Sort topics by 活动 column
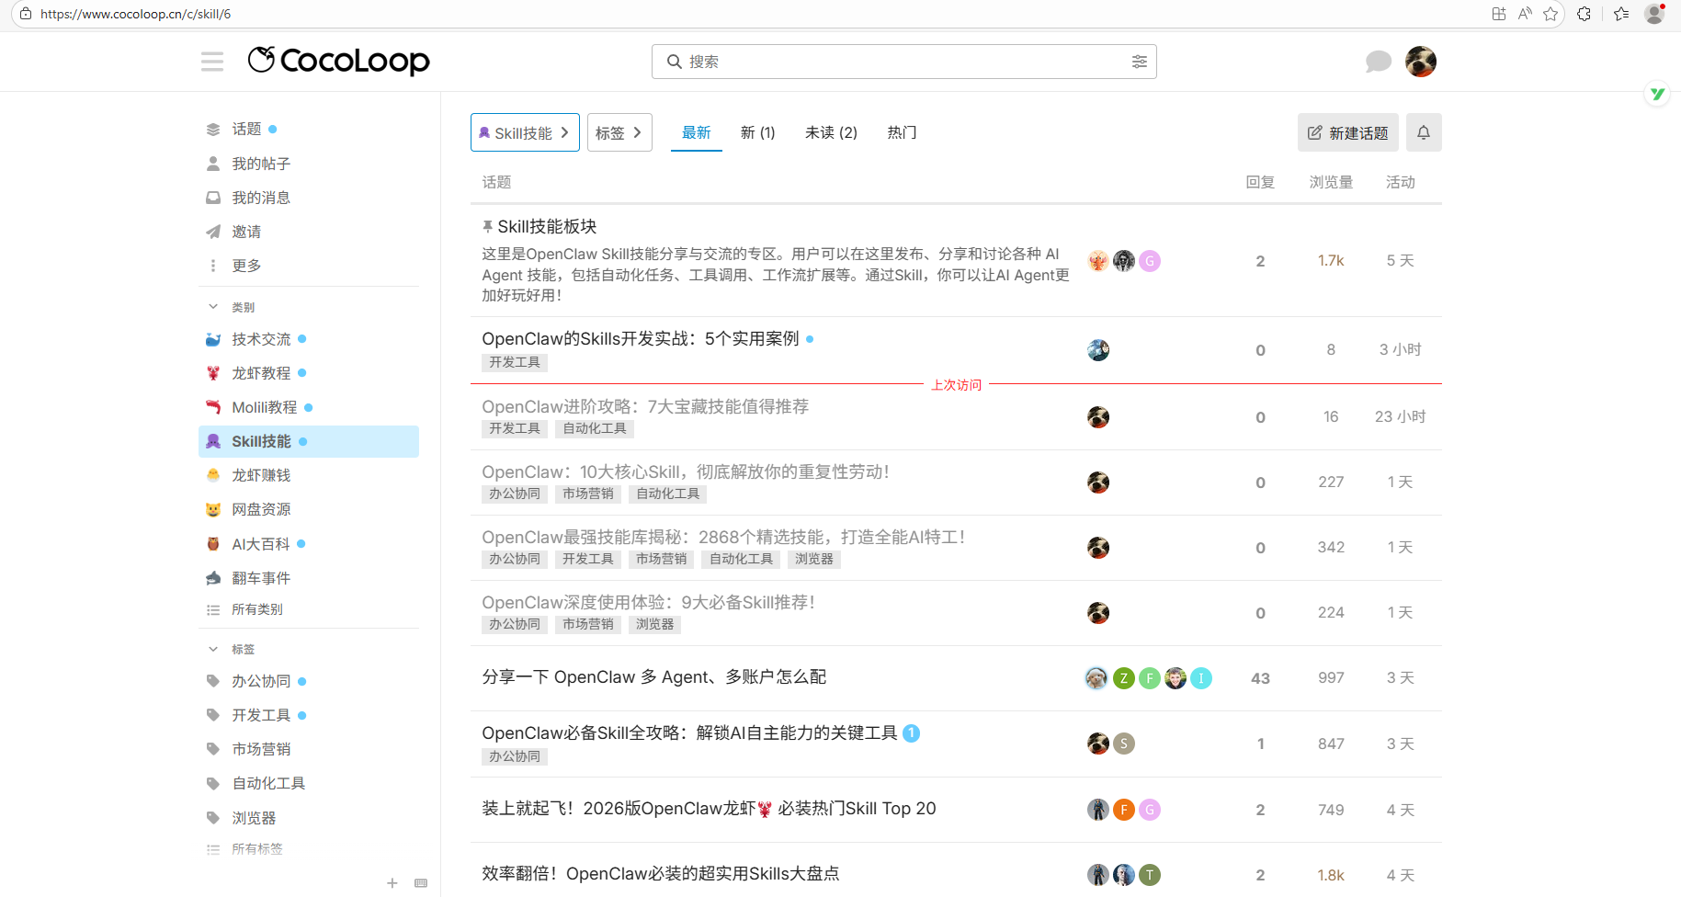The image size is (1681, 897). [1400, 182]
